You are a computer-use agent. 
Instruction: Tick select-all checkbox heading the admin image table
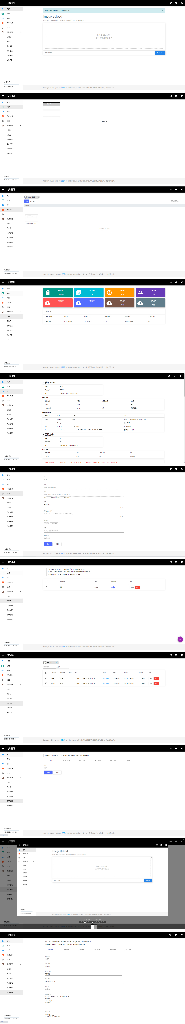pyautogui.click(x=46, y=673)
